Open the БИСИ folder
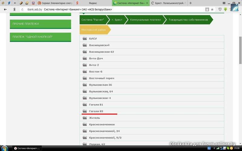Viewport: 242px width, 151px height. [152, 39]
